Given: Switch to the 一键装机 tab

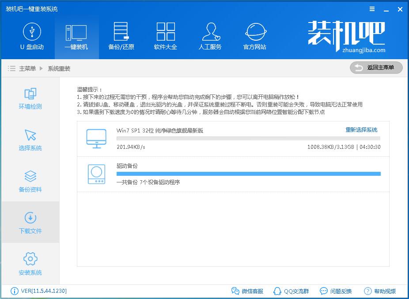Looking at the screenshot, I should [x=76, y=35].
